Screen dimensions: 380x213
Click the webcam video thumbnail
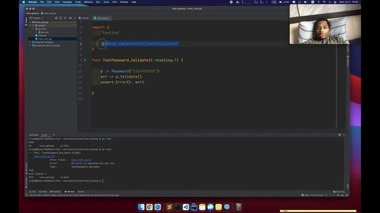coord(325,24)
